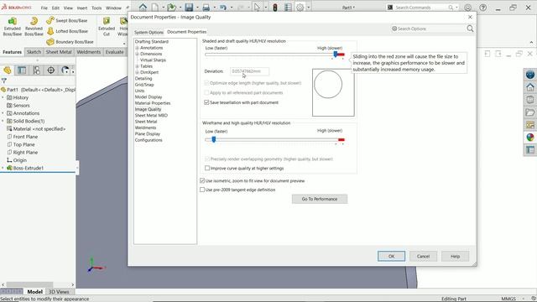
Task: Expand Solid Bodies(1) in feature tree
Action: point(3,121)
